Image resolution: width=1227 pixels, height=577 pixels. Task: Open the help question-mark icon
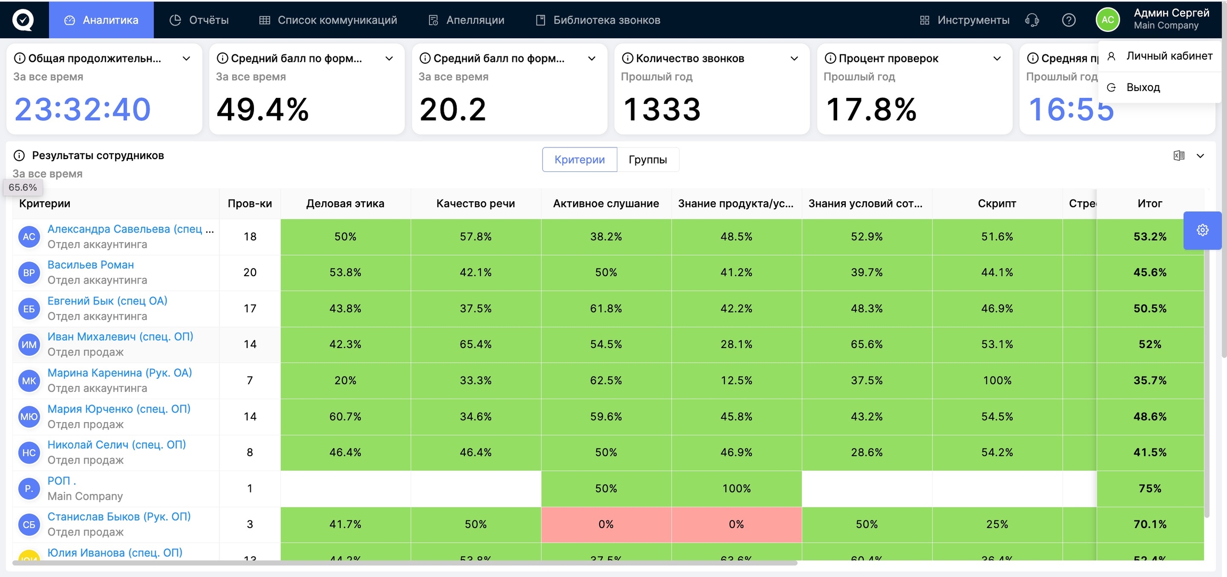[x=1068, y=20]
